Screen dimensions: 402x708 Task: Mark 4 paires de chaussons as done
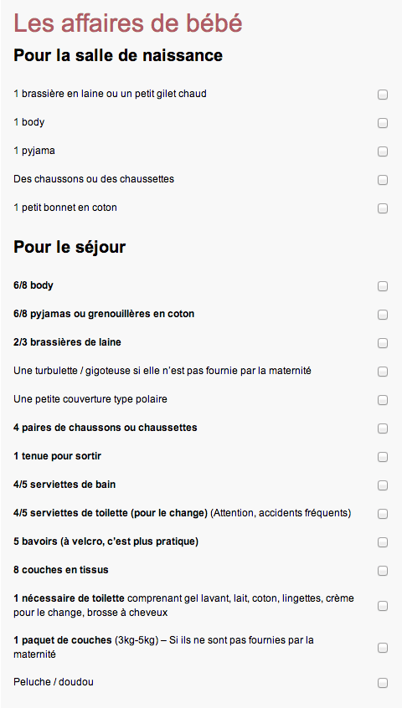(x=383, y=428)
